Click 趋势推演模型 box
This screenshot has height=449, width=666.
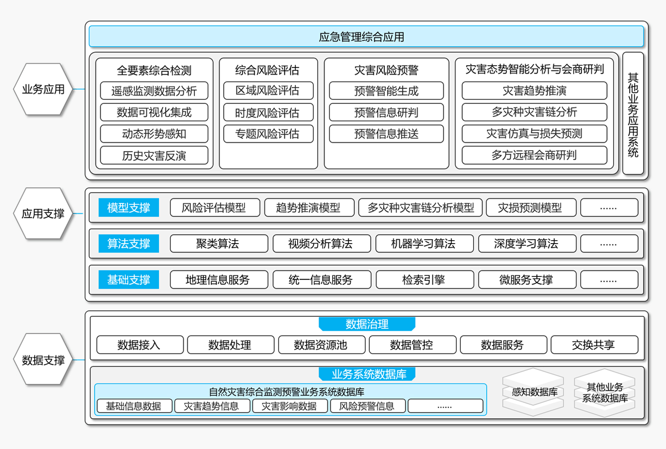309,208
